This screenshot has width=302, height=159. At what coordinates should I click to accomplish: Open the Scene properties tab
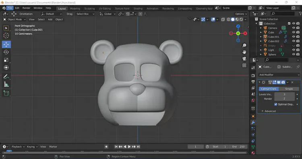click(253, 94)
